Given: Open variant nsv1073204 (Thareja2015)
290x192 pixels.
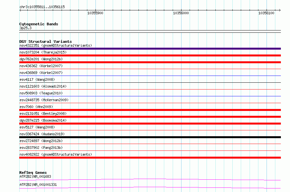Looking at the screenshot, I should (43, 52).
